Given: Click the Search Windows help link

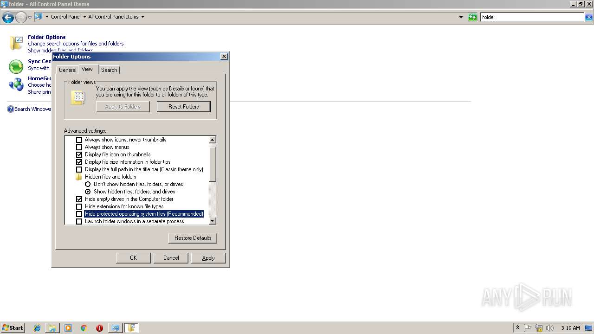Looking at the screenshot, I should [x=32, y=109].
